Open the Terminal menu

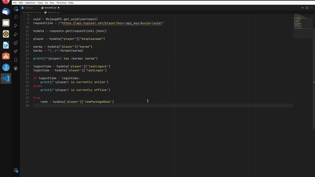click(x=61, y=3)
